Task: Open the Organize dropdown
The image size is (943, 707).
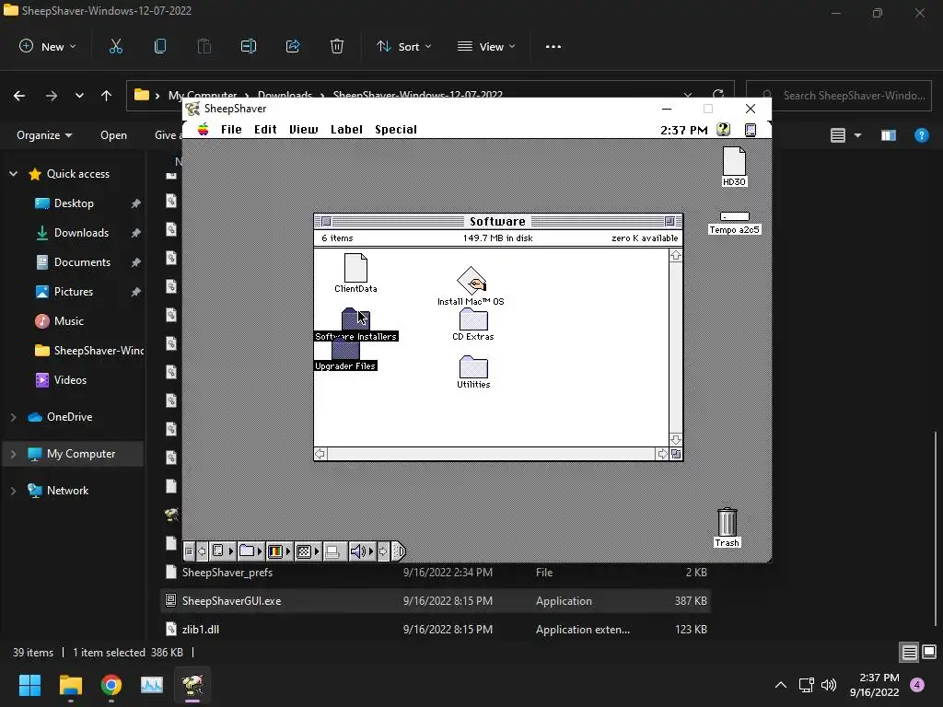Action: point(44,135)
